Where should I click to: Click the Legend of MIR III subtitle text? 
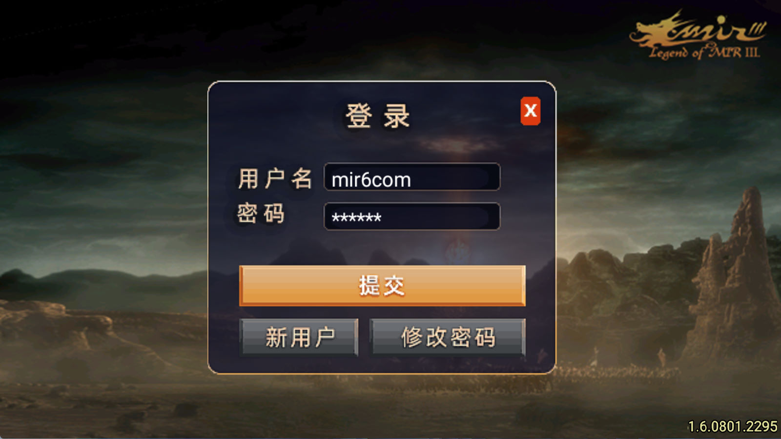coord(704,52)
